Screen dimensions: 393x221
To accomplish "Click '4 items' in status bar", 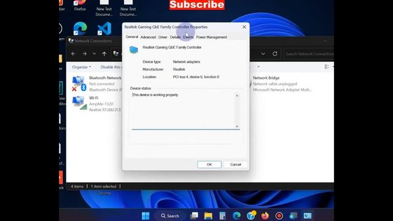I will click(x=77, y=187).
